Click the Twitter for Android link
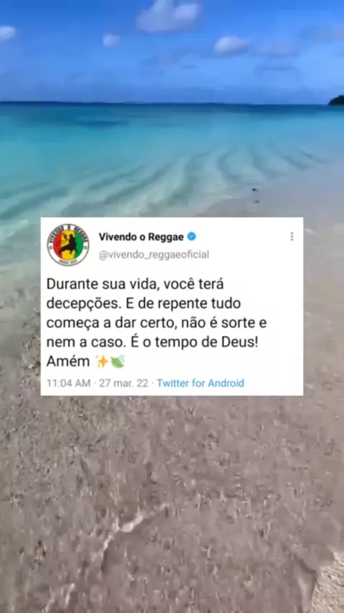This screenshot has width=344, height=613. pyautogui.click(x=201, y=383)
